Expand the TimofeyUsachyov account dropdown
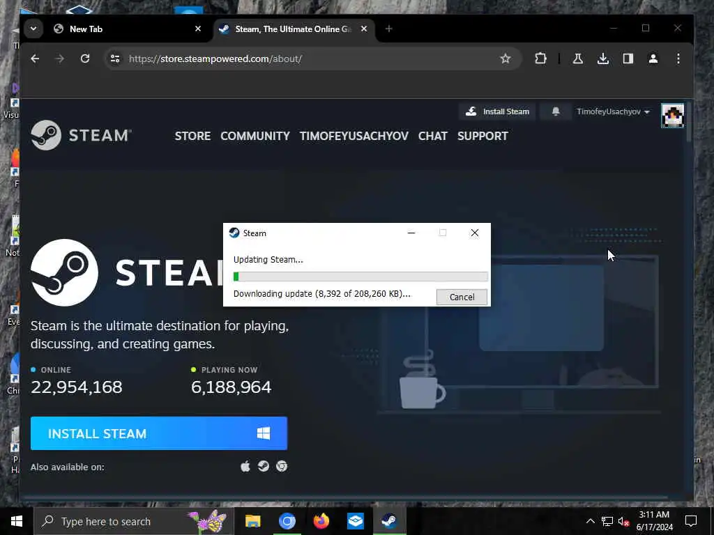 (x=613, y=111)
